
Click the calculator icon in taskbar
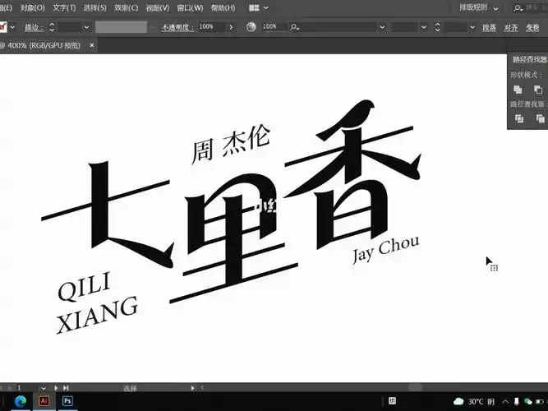click(392, 401)
